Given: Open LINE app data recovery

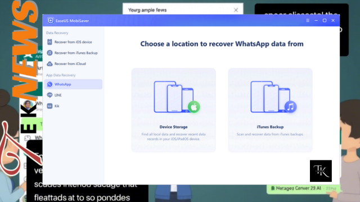Looking at the screenshot, I should 73,95.
